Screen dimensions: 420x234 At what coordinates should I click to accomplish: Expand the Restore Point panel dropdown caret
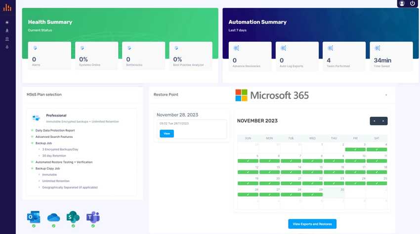(386, 95)
